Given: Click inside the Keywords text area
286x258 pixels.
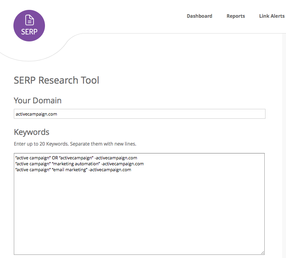Looking at the screenshot, I should coord(139,204).
